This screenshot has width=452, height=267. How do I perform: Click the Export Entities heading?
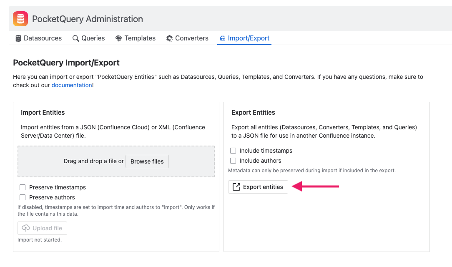[x=253, y=113]
